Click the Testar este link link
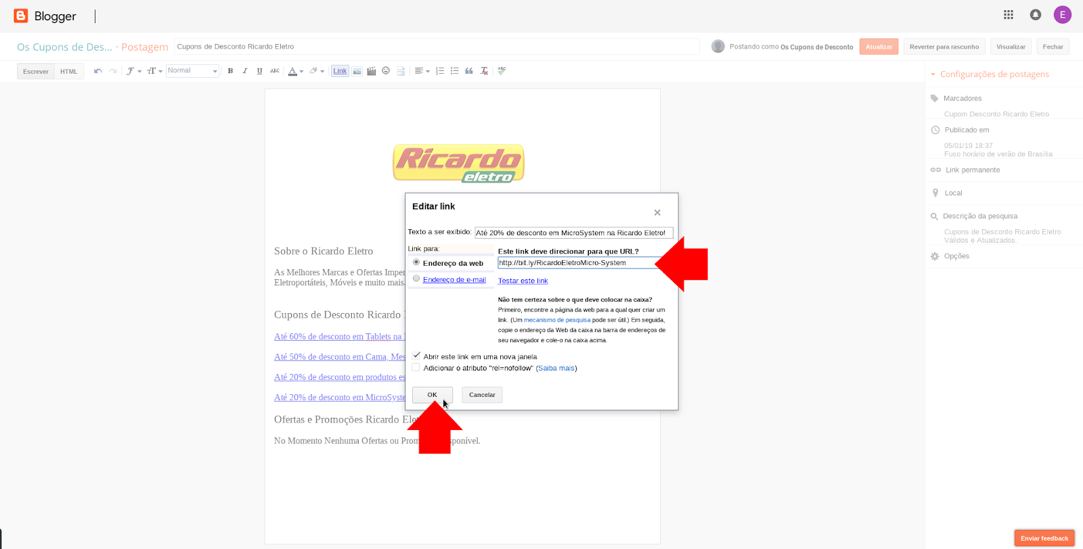The image size is (1083, 549). click(523, 281)
